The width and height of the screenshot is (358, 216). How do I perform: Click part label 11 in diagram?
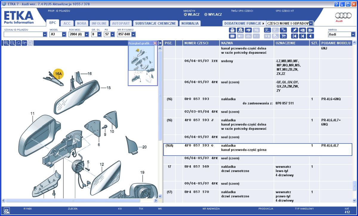[x=32, y=113]
